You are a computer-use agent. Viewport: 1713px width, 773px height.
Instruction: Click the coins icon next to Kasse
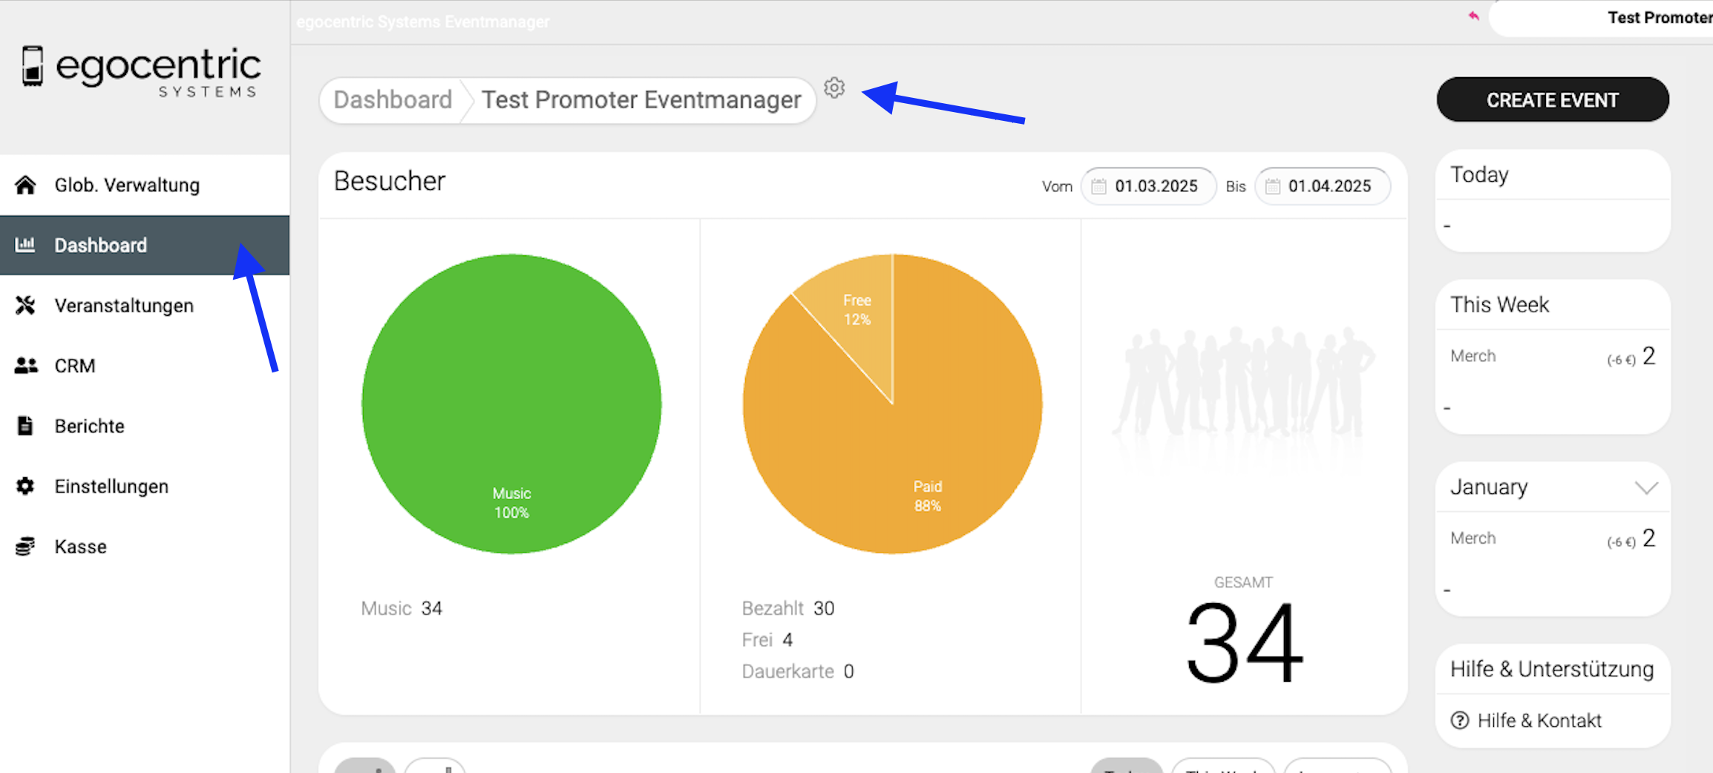pyautogui.click(x=25, y=547)
